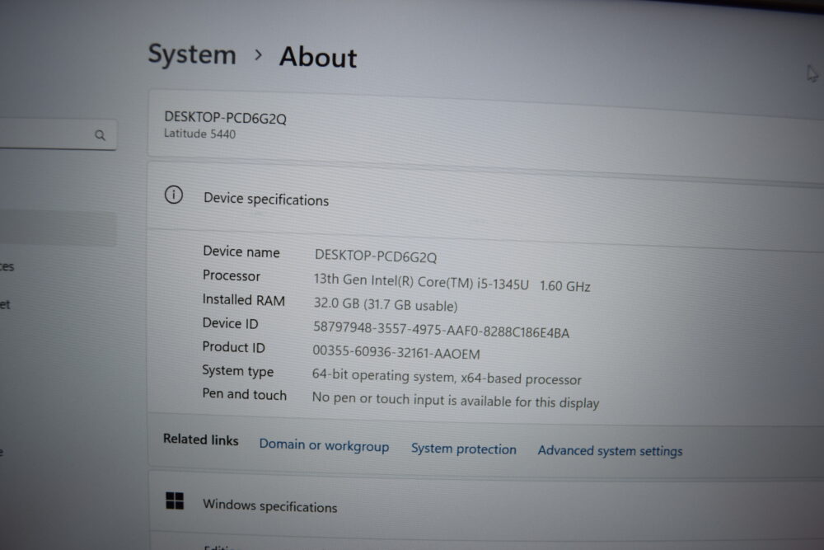Select the No pen or touch input text
This screenshot has height=550, width=824.
coord(456,400)
